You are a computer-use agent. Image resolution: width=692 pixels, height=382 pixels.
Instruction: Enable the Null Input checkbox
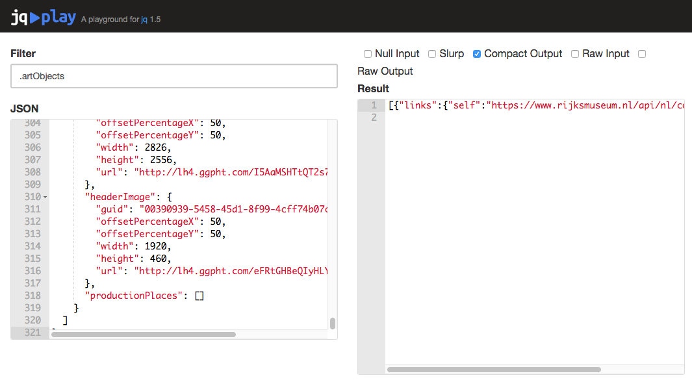368,54
